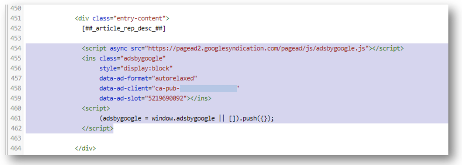This screenshot has width=462, height=165.
Task: Click the data-ad-format attribute name
Action: tap(124, 78)
